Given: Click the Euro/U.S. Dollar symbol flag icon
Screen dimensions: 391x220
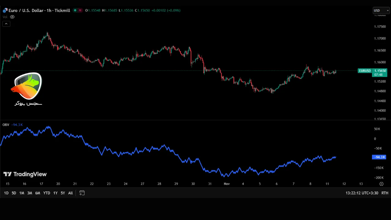Looking at the screenshot, I should (5, 10).
